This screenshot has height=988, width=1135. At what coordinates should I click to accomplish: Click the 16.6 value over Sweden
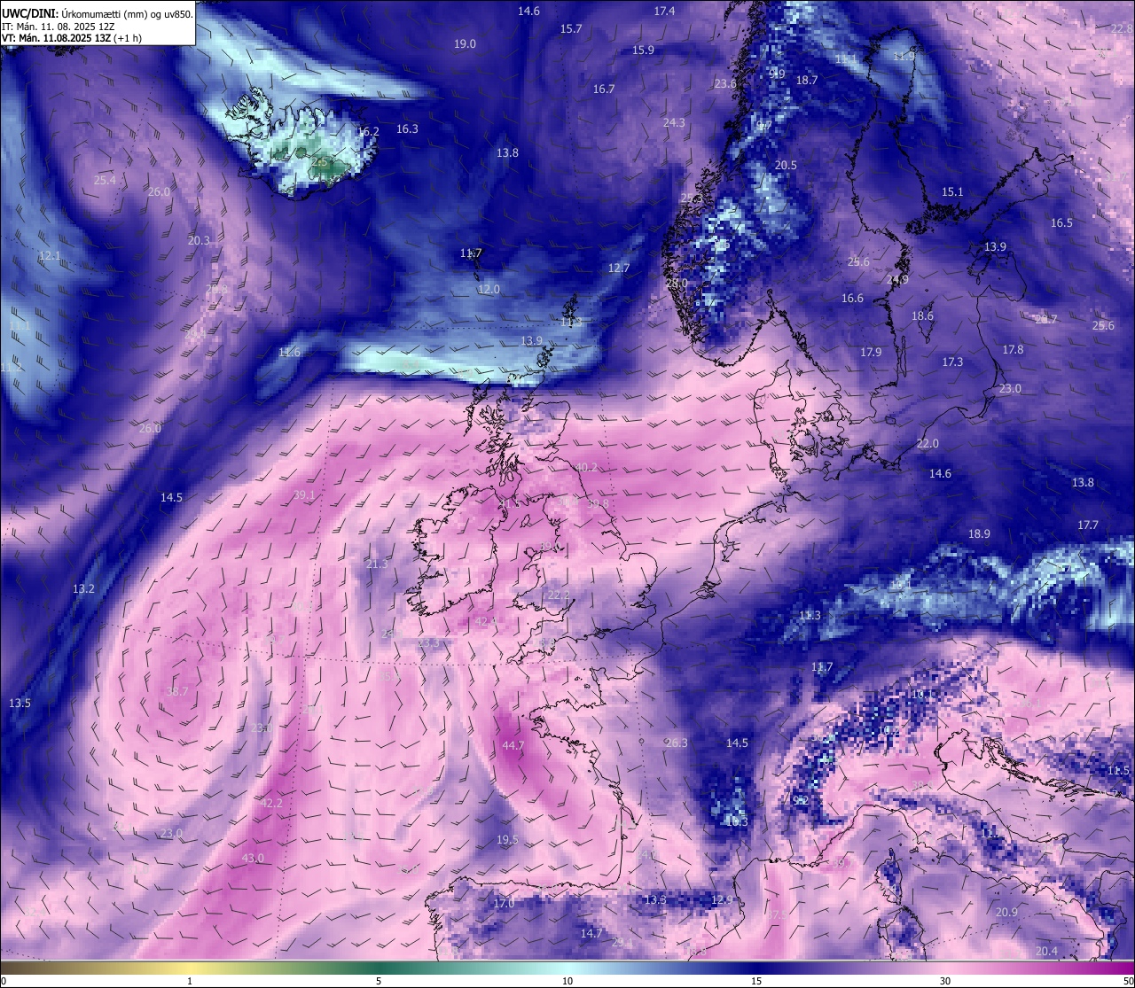(x=852, y=299)
